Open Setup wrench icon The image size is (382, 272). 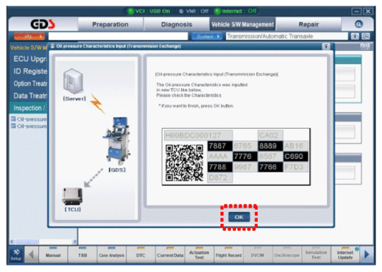point(16,254)
